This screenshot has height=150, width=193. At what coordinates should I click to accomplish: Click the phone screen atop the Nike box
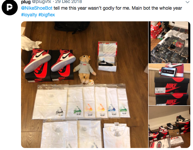[169, 72]
